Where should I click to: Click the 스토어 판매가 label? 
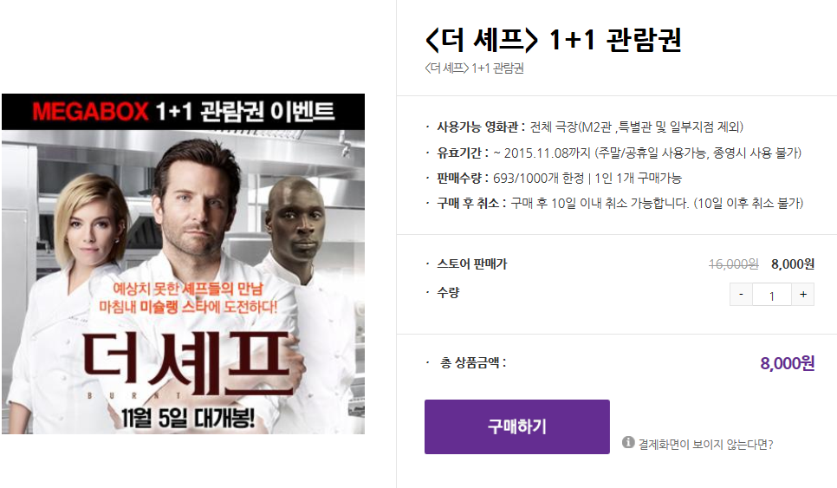472,264
